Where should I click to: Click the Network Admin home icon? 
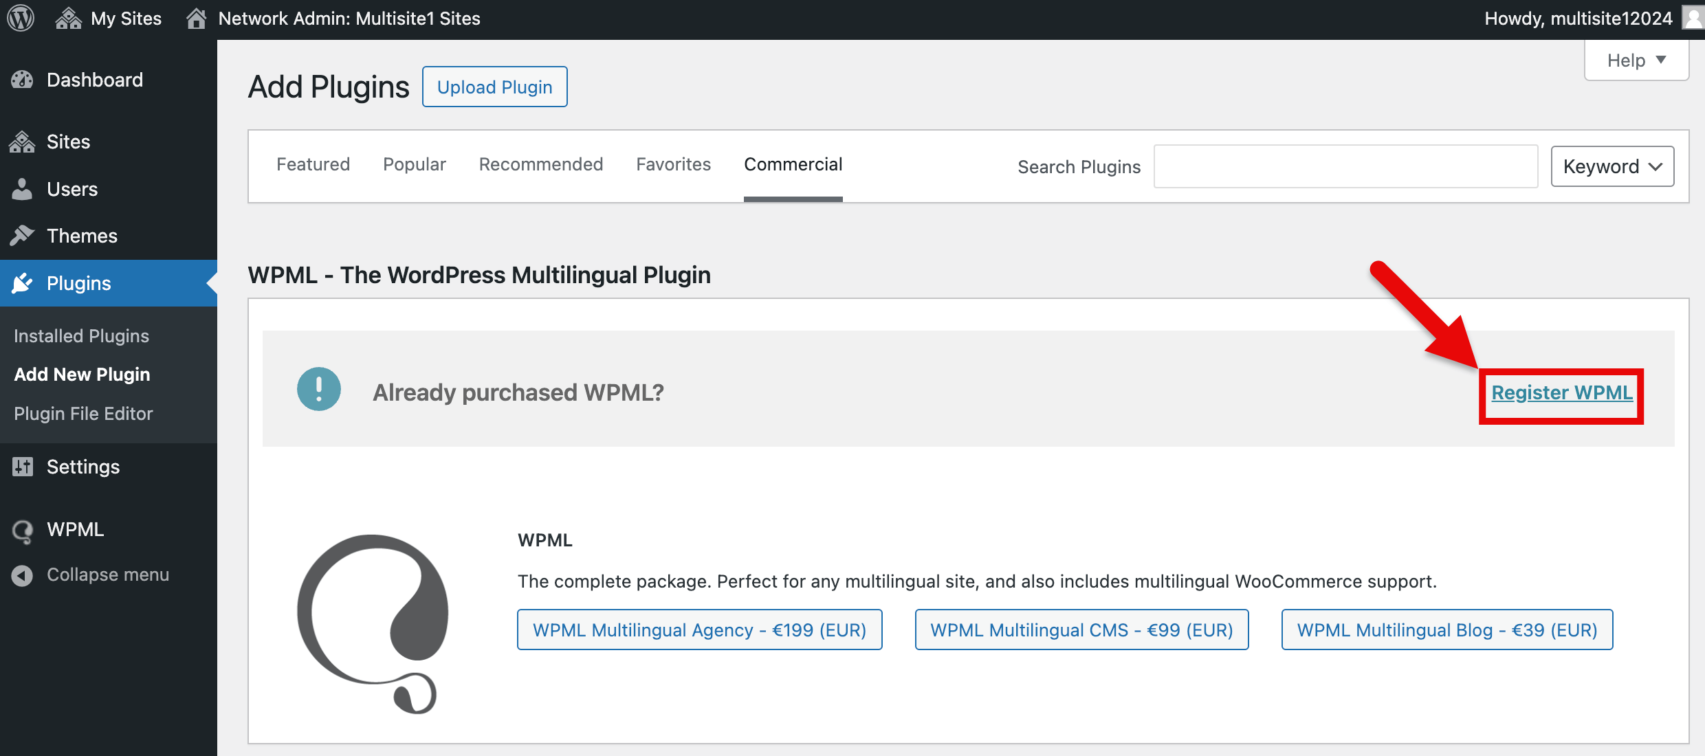point(197,19)
